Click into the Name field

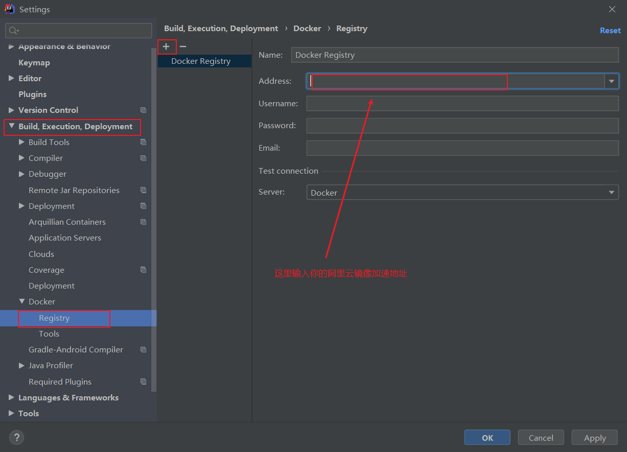(x=455, y=55)
